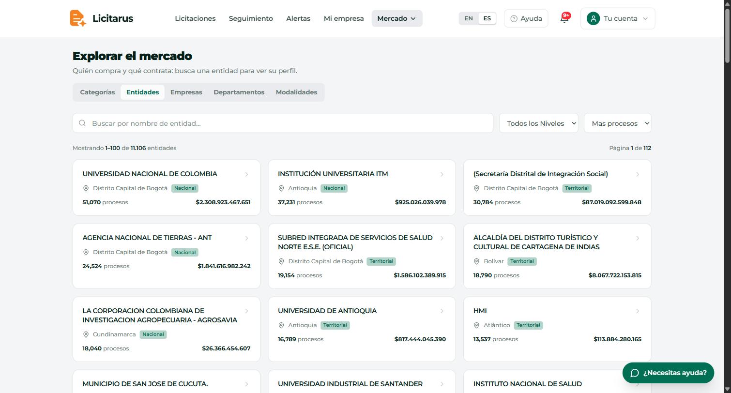Click "Mostrando 1–100 de 11.106 entidades" text

tap(124, 148)
